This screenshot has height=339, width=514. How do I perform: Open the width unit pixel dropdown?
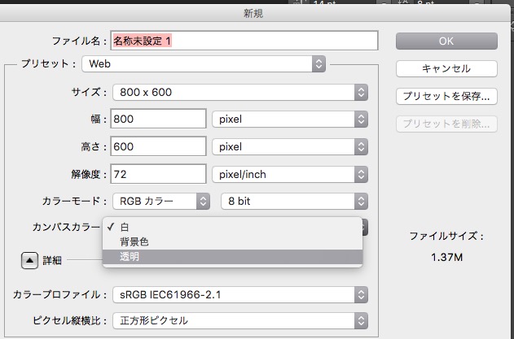pyautogui.click(x=289, y=120)
